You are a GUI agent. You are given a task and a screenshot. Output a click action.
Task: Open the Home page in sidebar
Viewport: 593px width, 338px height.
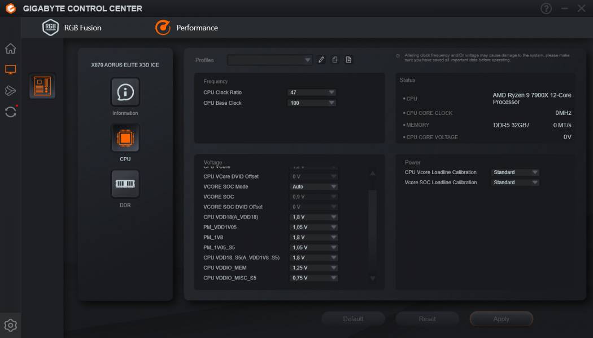click(x=10, y=48)
